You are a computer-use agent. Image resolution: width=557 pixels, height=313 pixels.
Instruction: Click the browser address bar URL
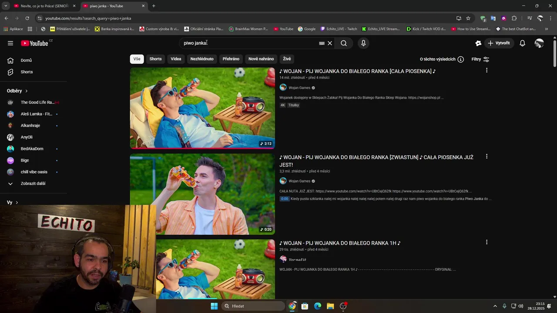click(x=88, y=18)
